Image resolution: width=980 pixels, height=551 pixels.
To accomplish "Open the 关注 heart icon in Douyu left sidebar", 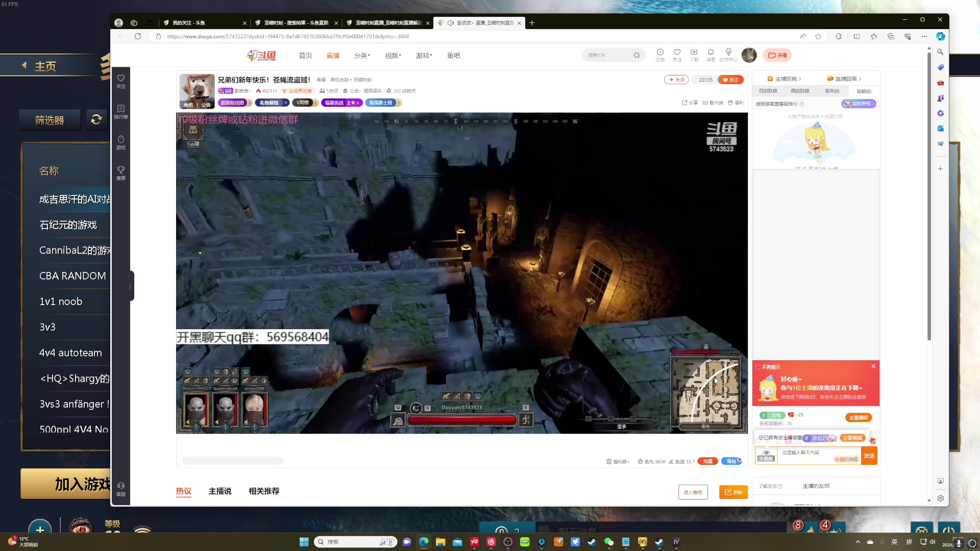I will coord(121,81).
